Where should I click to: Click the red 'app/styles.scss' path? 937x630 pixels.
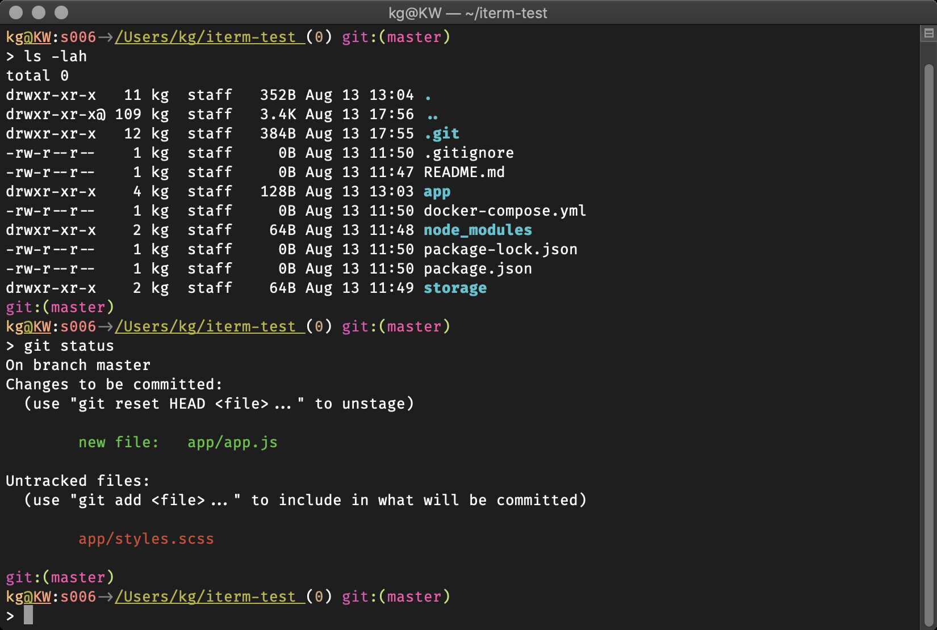pos(147,539)
